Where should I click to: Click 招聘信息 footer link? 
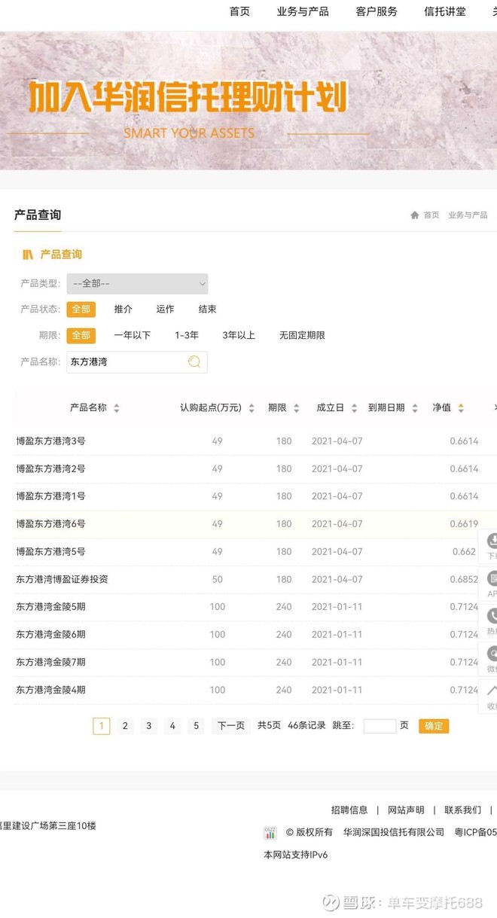[x=349, y=810]
